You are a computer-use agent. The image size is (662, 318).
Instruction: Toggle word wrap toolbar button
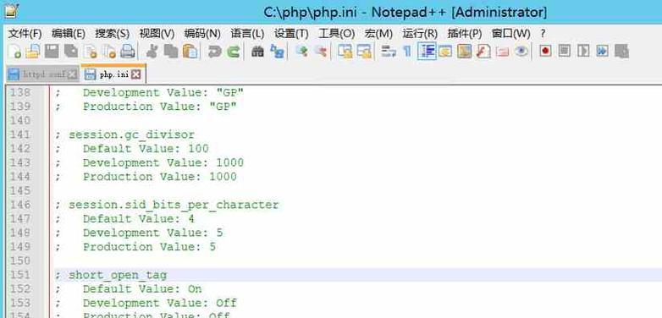click(x=389, y=52)
